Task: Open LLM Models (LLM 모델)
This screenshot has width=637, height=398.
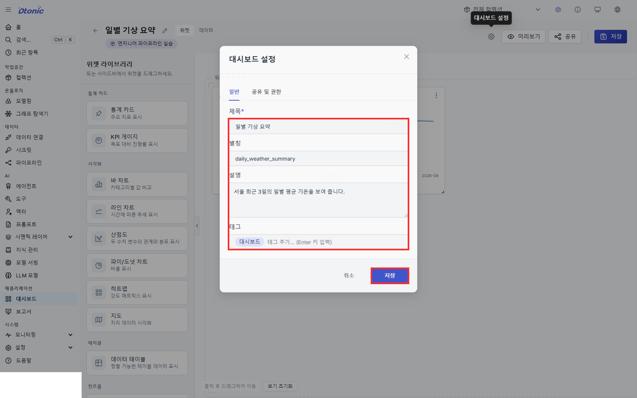Action: click(x=40, y=275)
